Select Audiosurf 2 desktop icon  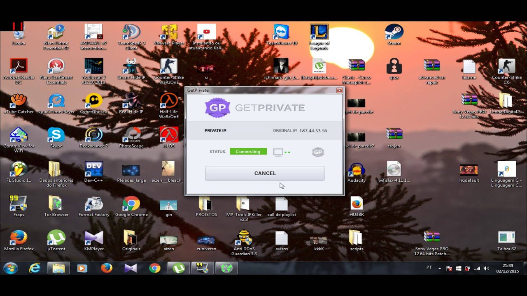point(94,72)
